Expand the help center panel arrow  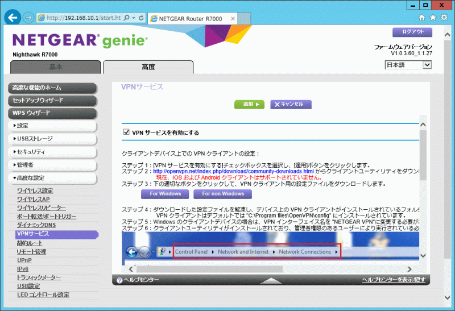[x=272, y=280]
